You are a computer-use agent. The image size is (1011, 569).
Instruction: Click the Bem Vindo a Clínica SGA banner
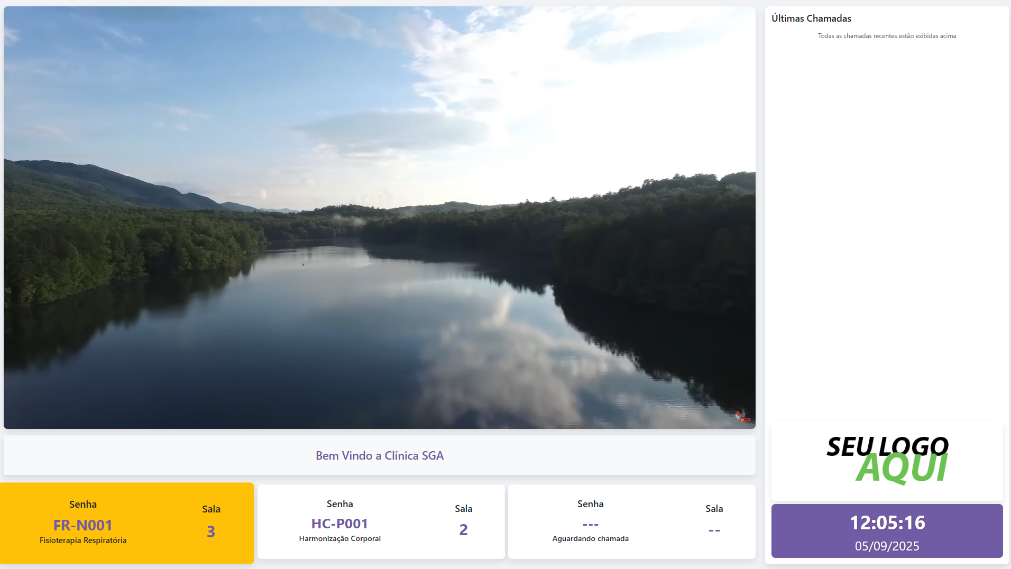pos(379,455)
